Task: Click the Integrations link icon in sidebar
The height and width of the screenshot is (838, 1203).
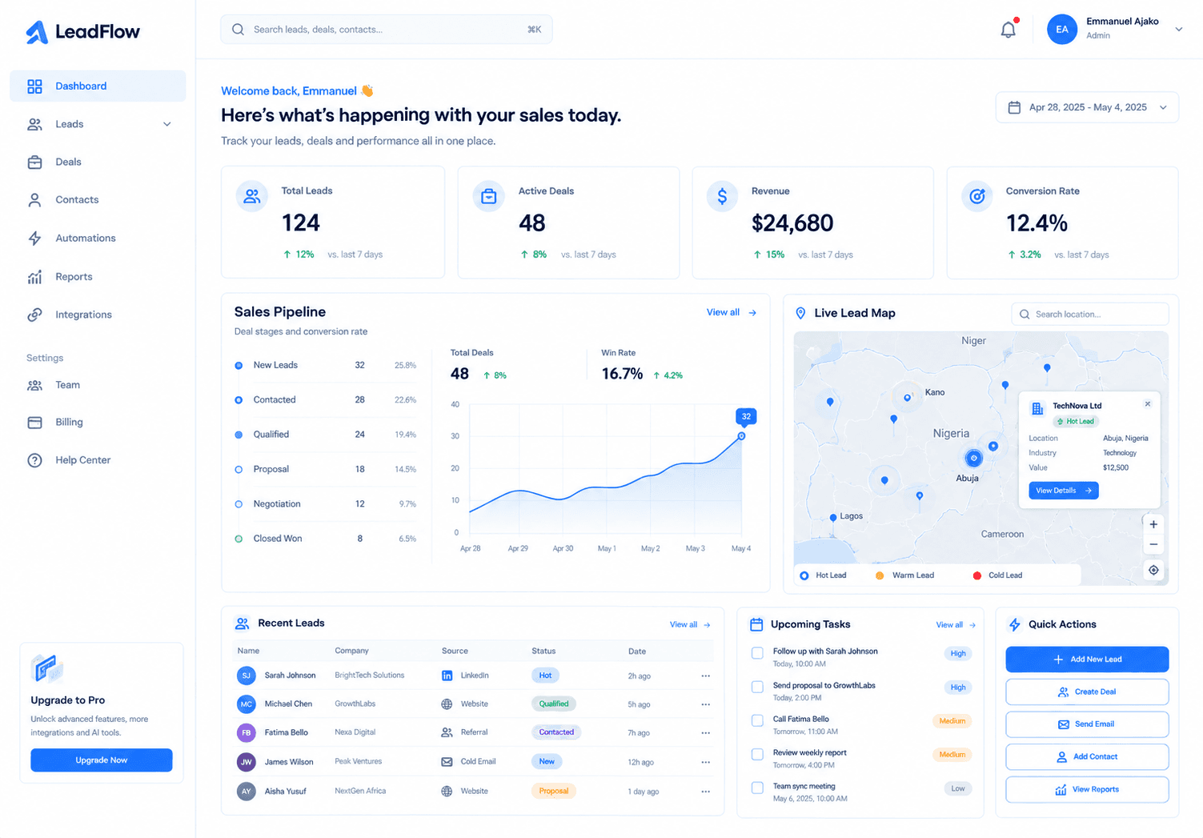Action: tap(34, 315)
